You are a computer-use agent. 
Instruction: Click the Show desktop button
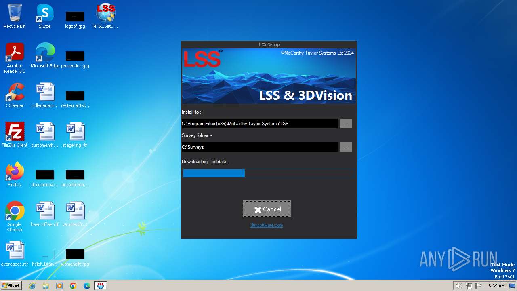tap(513, 286)
